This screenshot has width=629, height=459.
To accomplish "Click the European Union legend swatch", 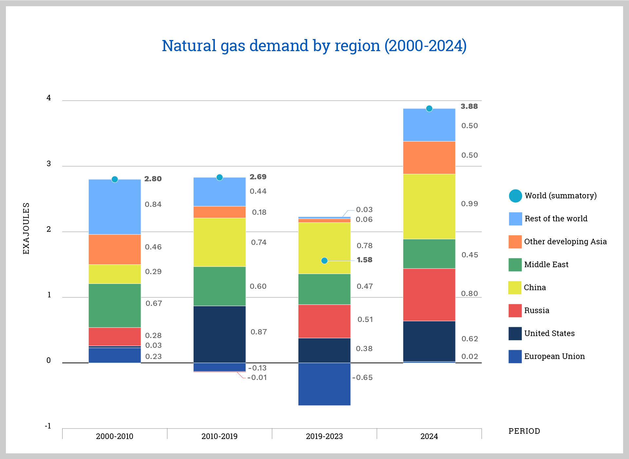I will [515, 356].
